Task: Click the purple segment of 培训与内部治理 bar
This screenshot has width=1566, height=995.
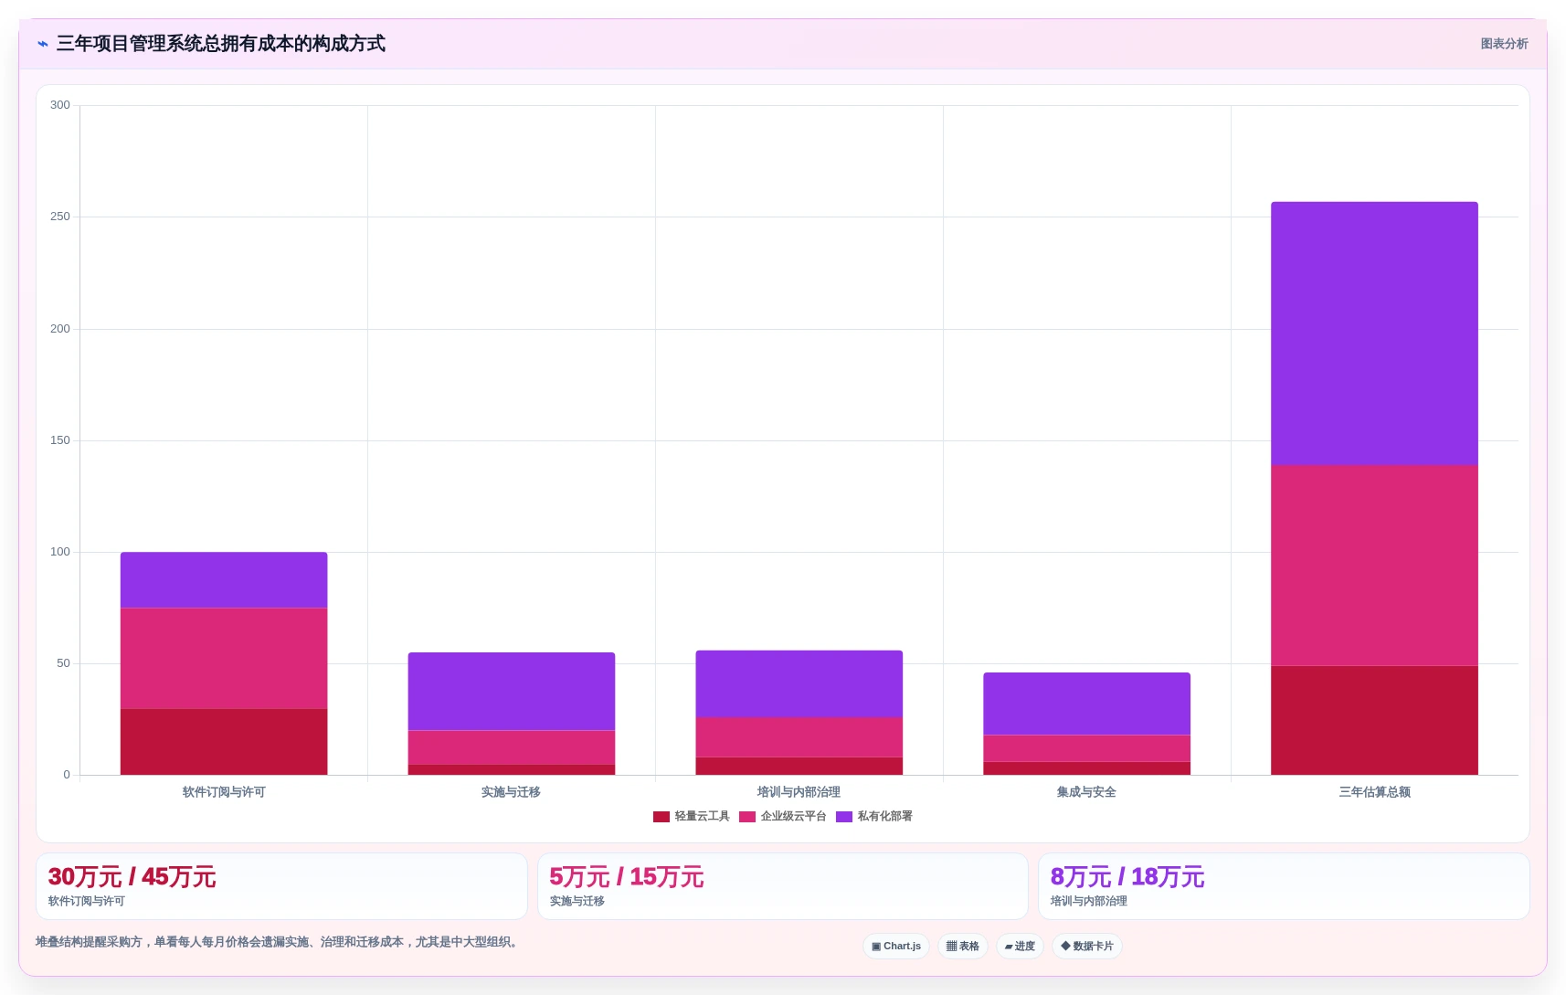Action: click(799, 683)
